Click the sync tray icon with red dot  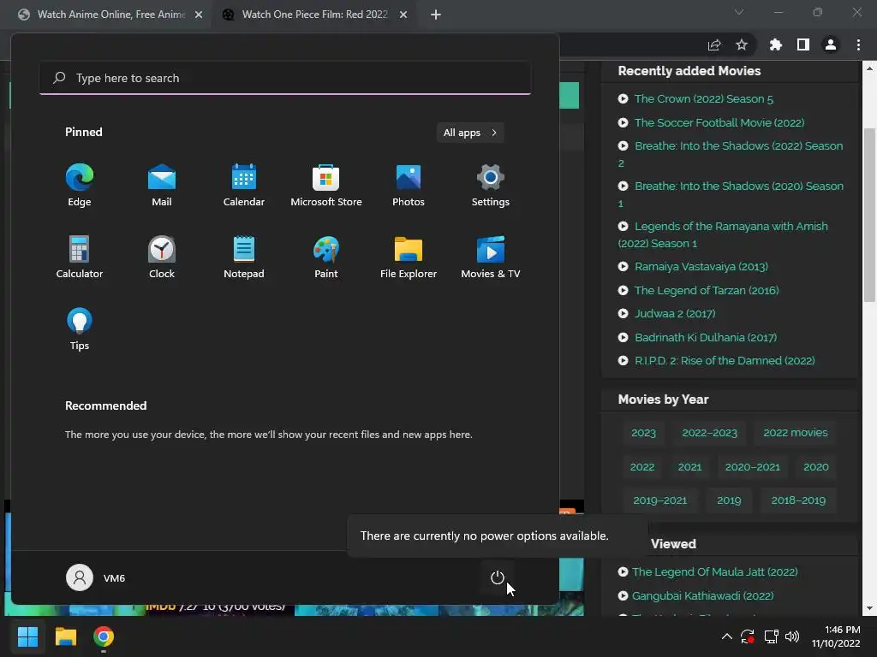748,636
